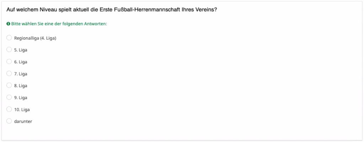Click the green exclamation info icon
Screen dimensions: 364x142
(9, 24)
